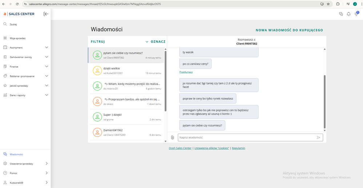Viewport: 363px width, 188px height.
Task: Select Wiadomości in the sidebar menu
Action: point(16,154)
